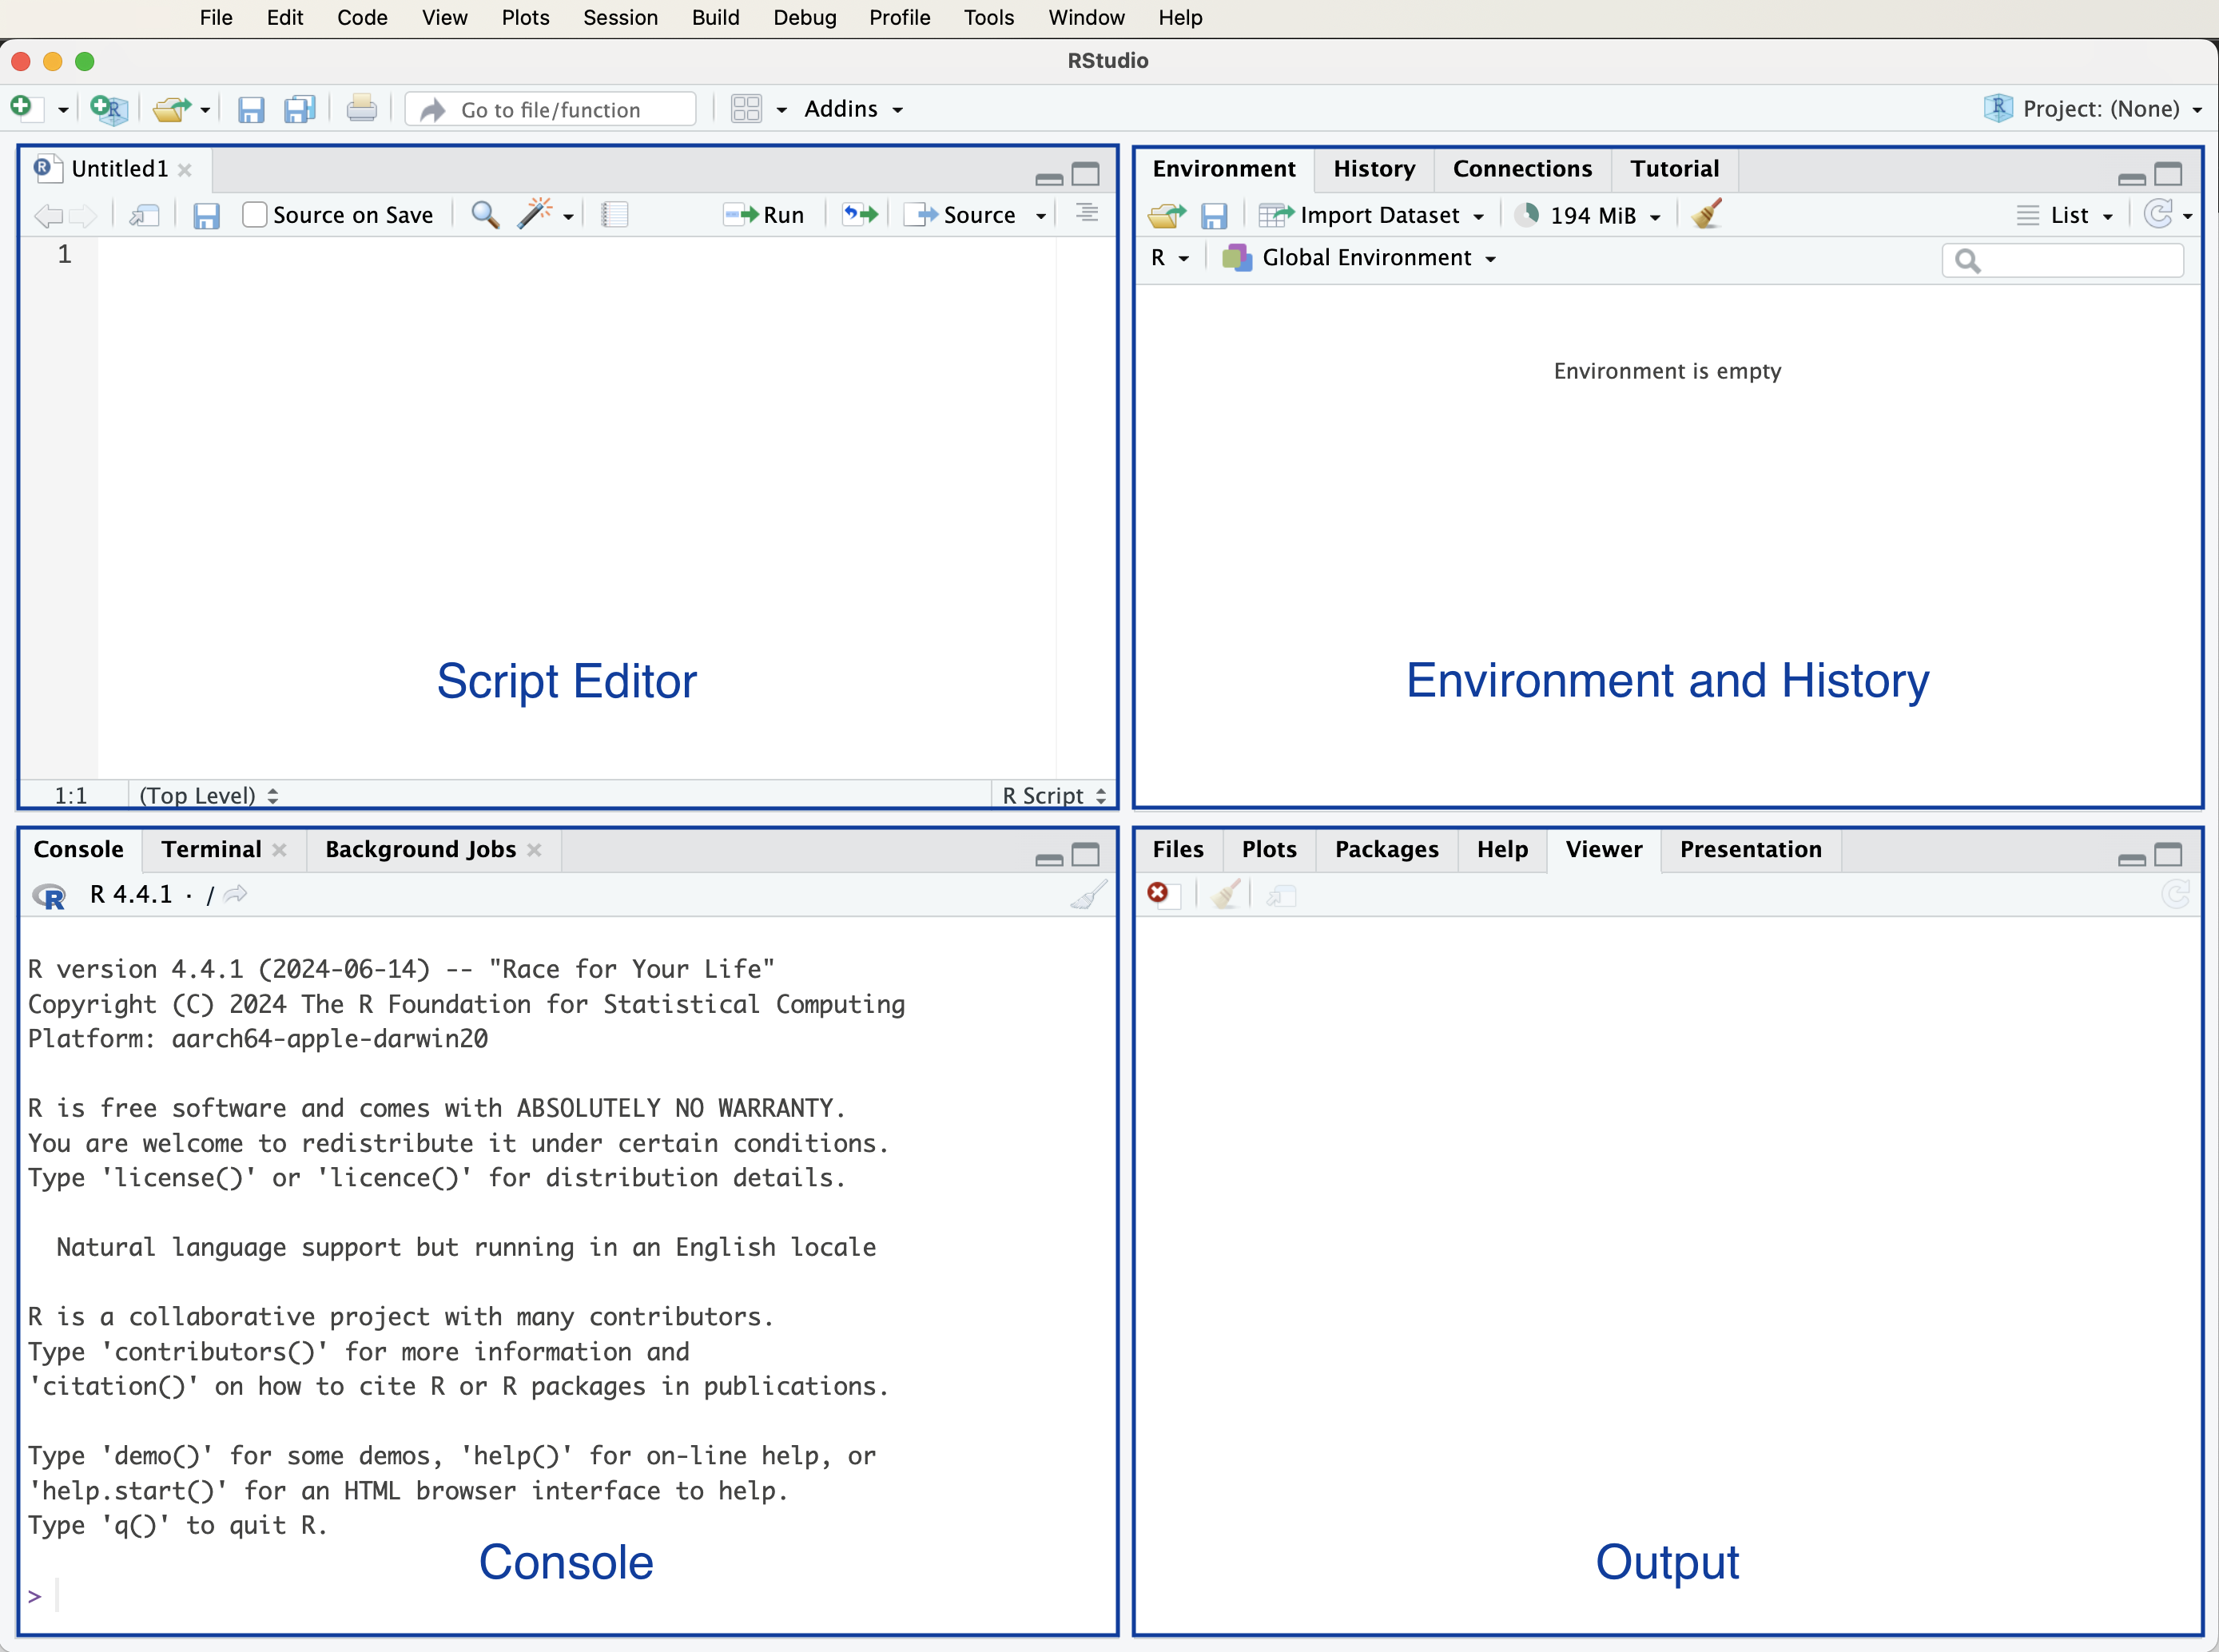Enable the Source on Save checkbox
This screenshot has height=1652, width=2219.
point(255,215)
